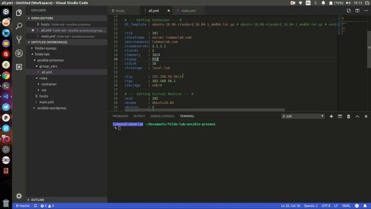This screenshot has width=371, height=209.
Task: Expand the vm role folder
Action: click(x=44, y=90)
